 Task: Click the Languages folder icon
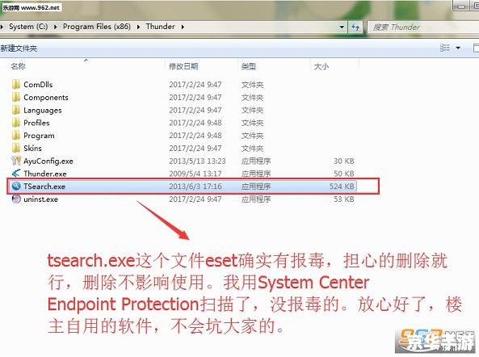[x=16, y=110]
